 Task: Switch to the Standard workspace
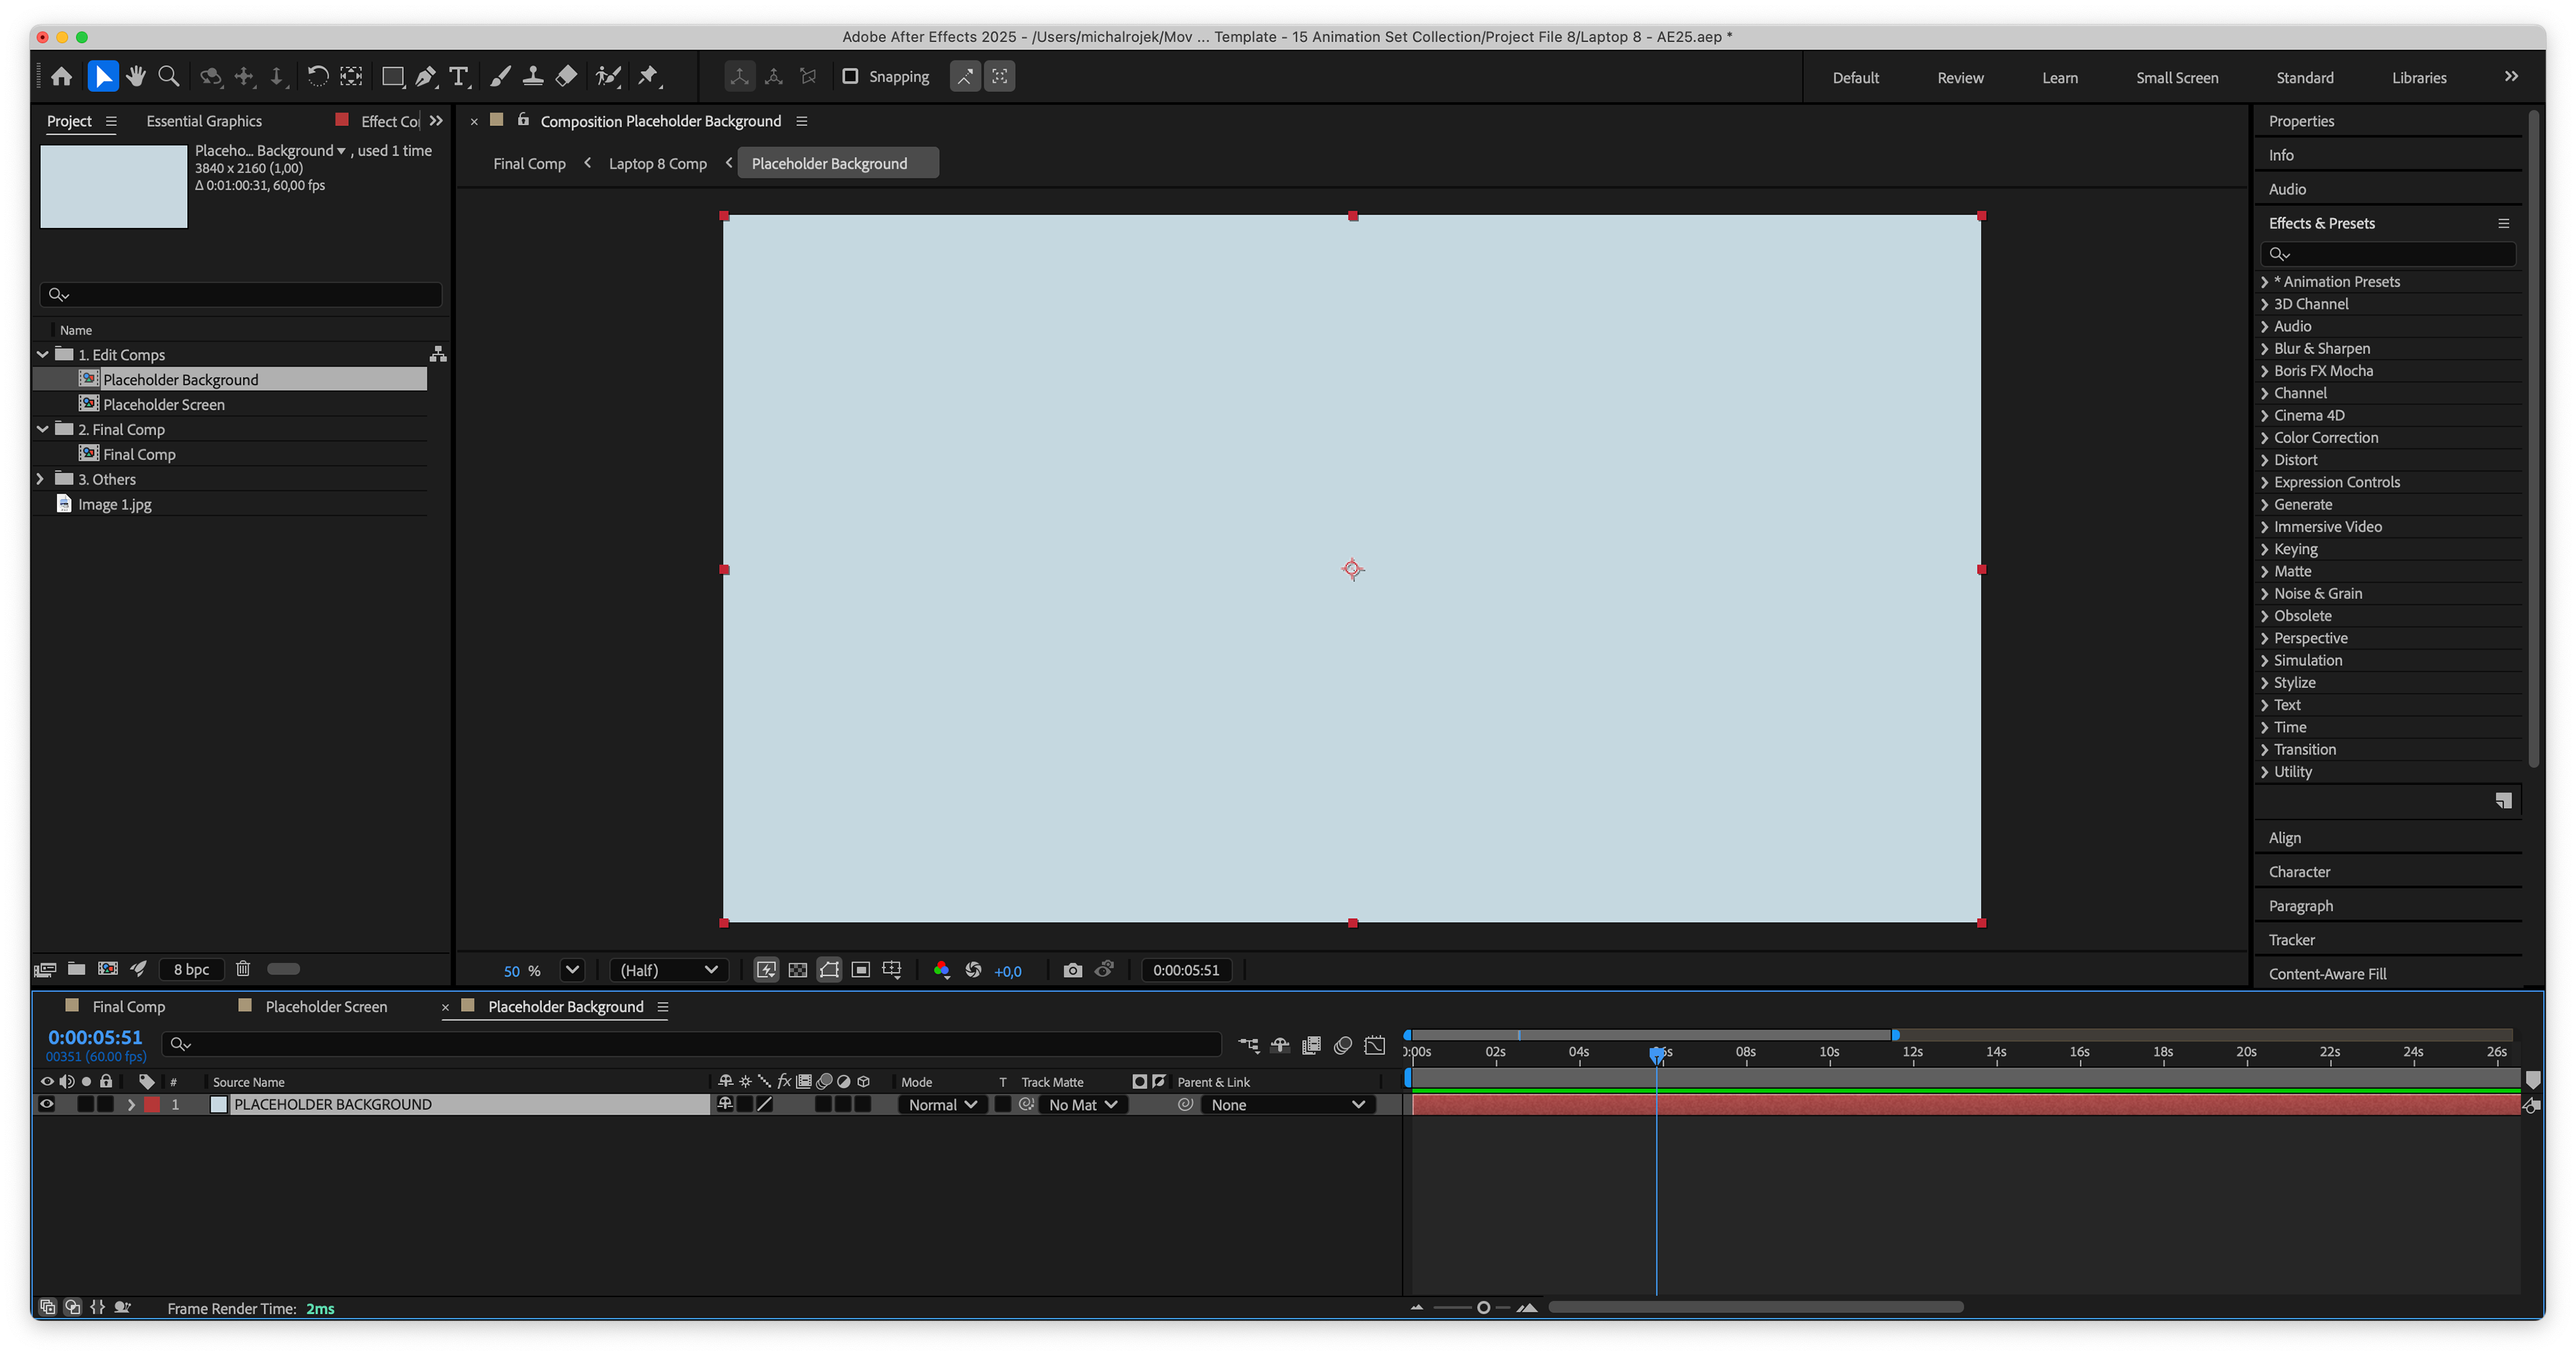tap(2304, 77)
